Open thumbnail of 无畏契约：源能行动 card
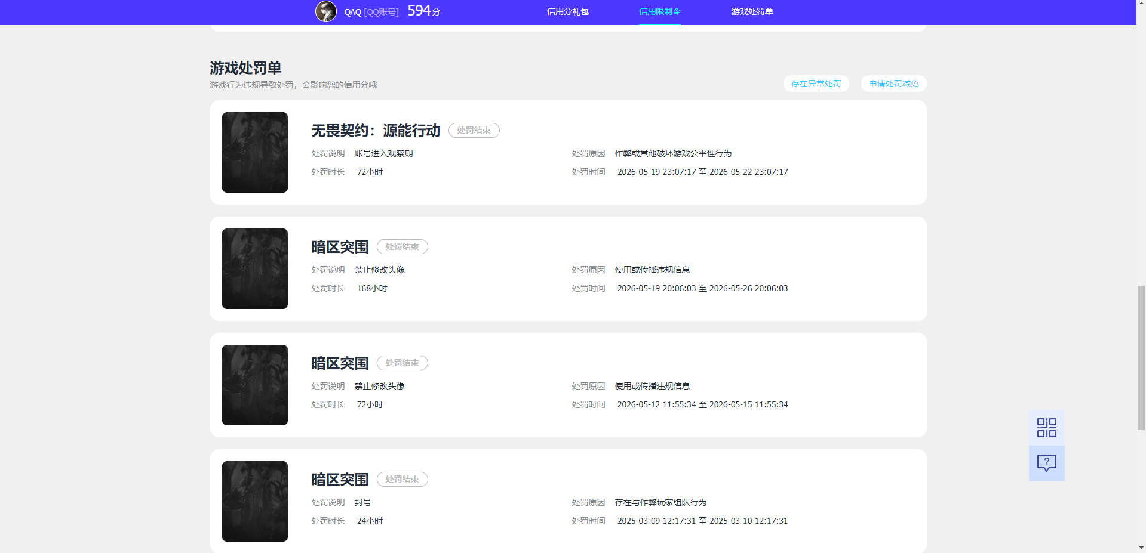The image size is (1146, 553). pos(255,152)
